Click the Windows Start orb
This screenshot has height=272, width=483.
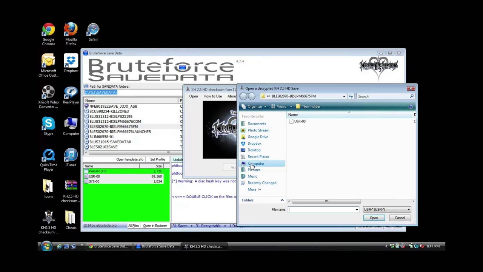pos(46,246)
